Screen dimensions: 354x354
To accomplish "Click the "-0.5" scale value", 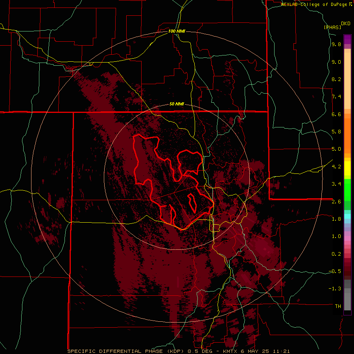I will tap(335, 271).
